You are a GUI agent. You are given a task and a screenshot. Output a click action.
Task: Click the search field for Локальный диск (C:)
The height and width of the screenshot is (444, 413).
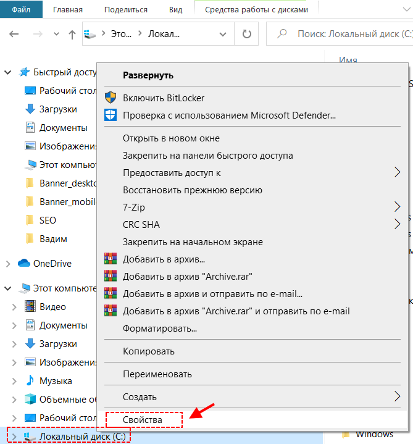tap(340, 34)
